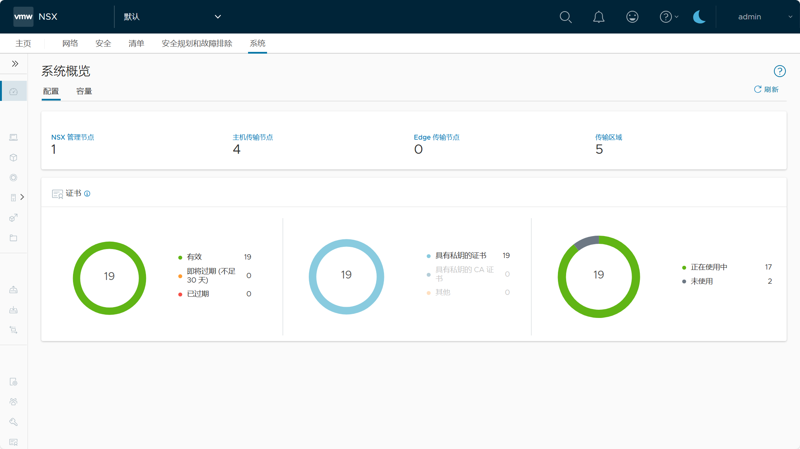Open the NSX 管理节点 link
The image size is (800, 449).
[x=73, y=137]
